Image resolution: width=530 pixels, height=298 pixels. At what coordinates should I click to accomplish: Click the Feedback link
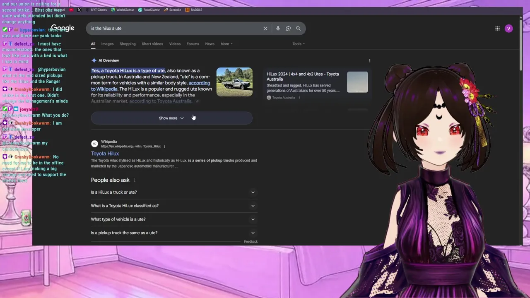(x=251, y=242)
